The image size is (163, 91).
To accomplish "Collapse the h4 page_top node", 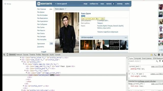I will coord(23,64).
